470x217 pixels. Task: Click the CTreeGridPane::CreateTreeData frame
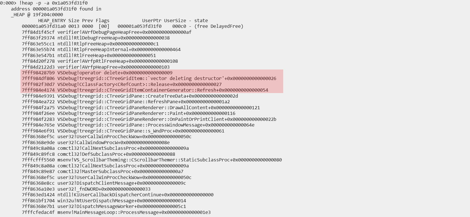[130, 96]
